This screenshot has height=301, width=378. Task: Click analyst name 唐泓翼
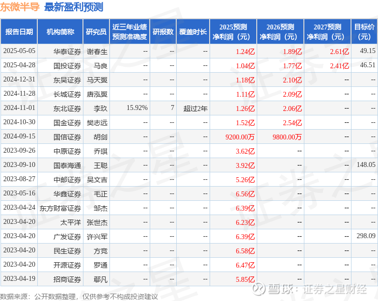pos(97,94)
